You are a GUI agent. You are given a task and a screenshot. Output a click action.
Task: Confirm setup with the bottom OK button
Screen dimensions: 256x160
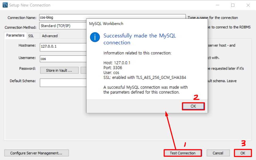[x=243, y=153]
